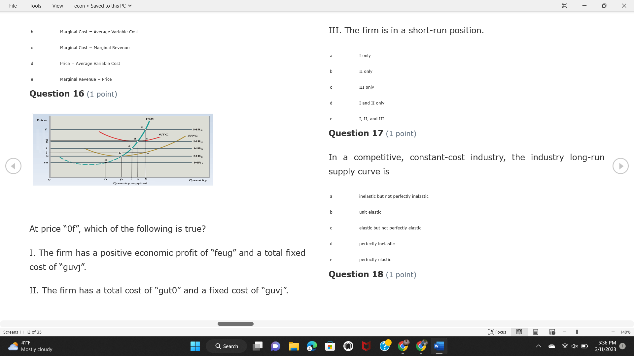Screen dimensions: 634x356
Task: Switch to Web Layout view
Action: tap(552, 332)
